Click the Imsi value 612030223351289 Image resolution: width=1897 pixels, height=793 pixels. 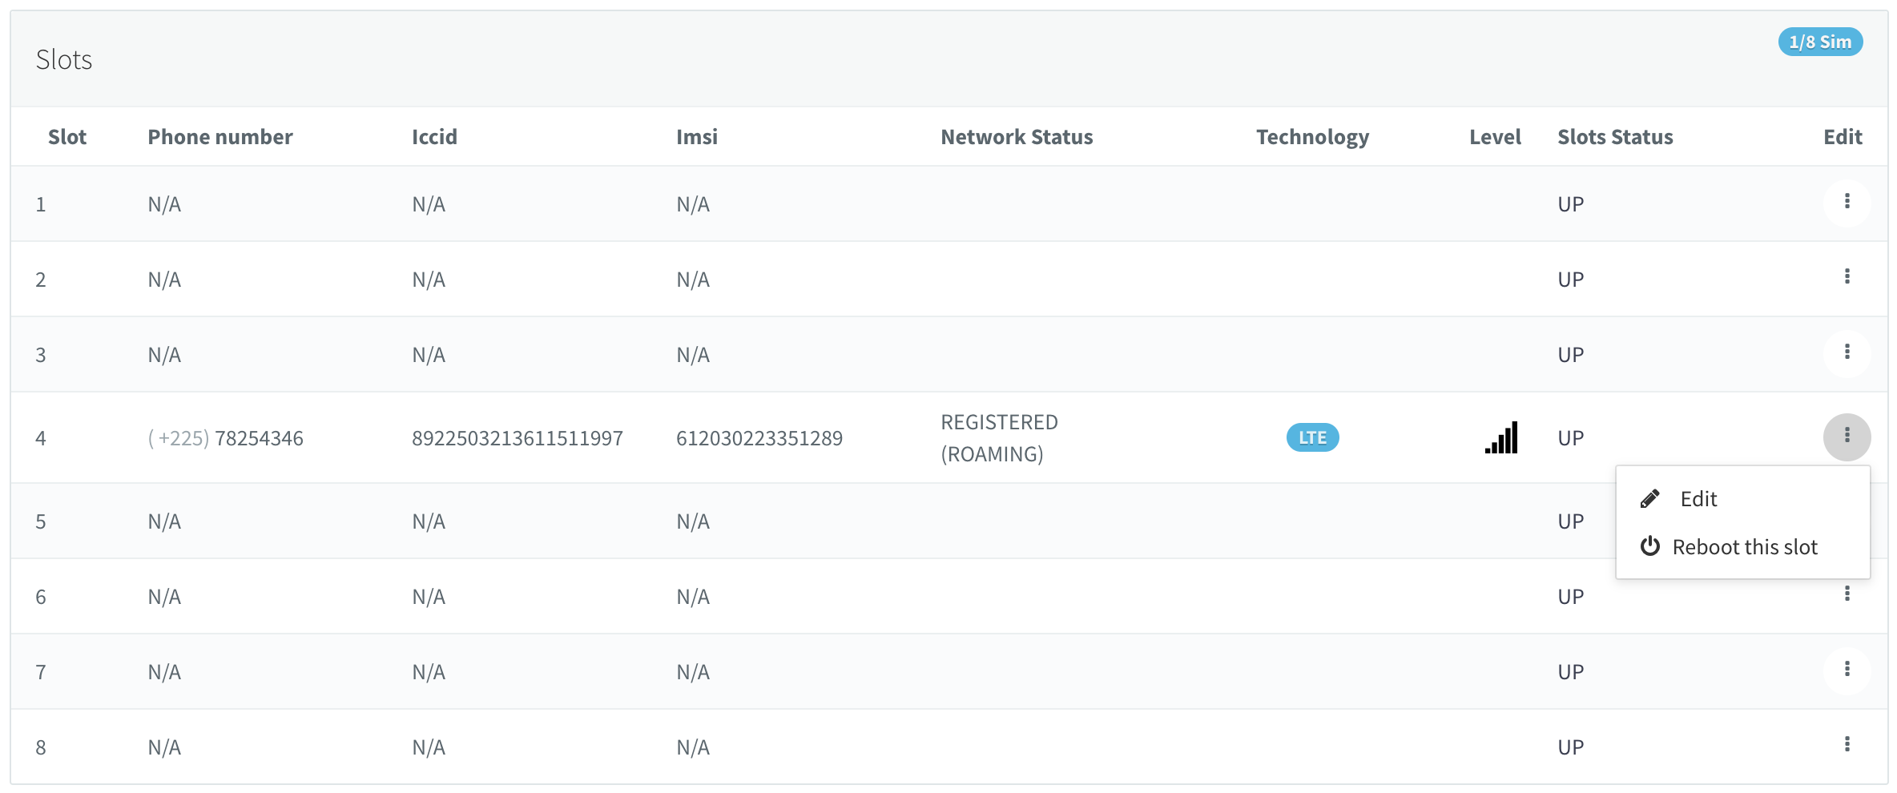pyautogui.click(x=759, y=438)
